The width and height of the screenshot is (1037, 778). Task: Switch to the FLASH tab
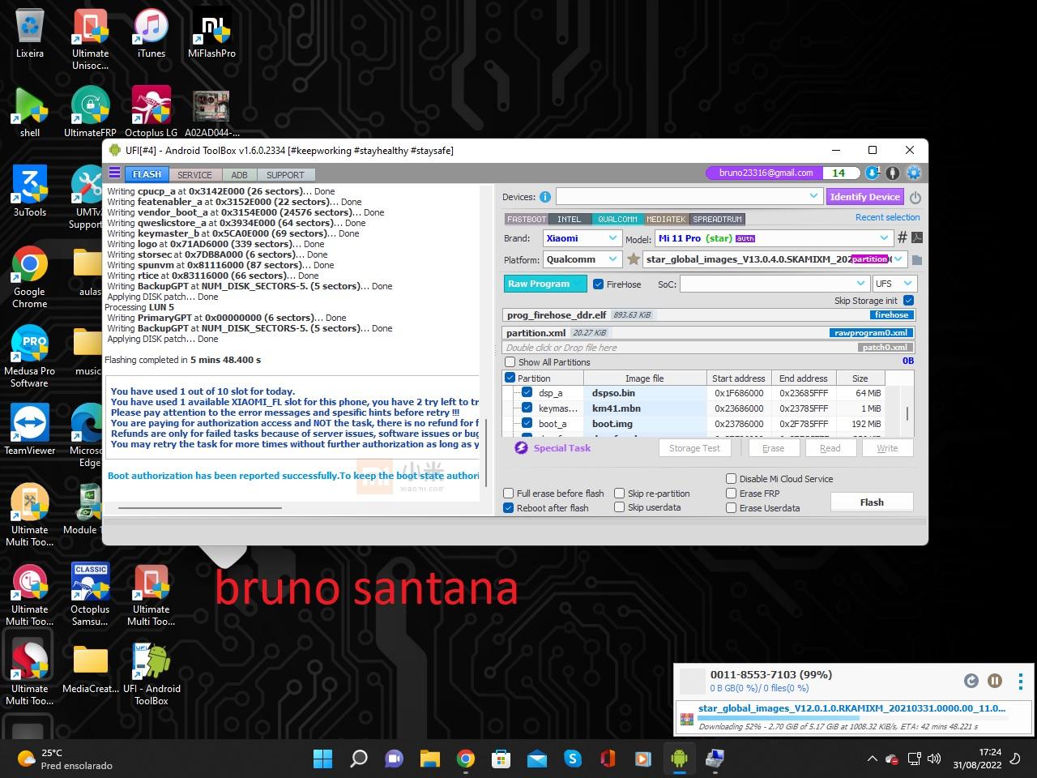(147, 174)
